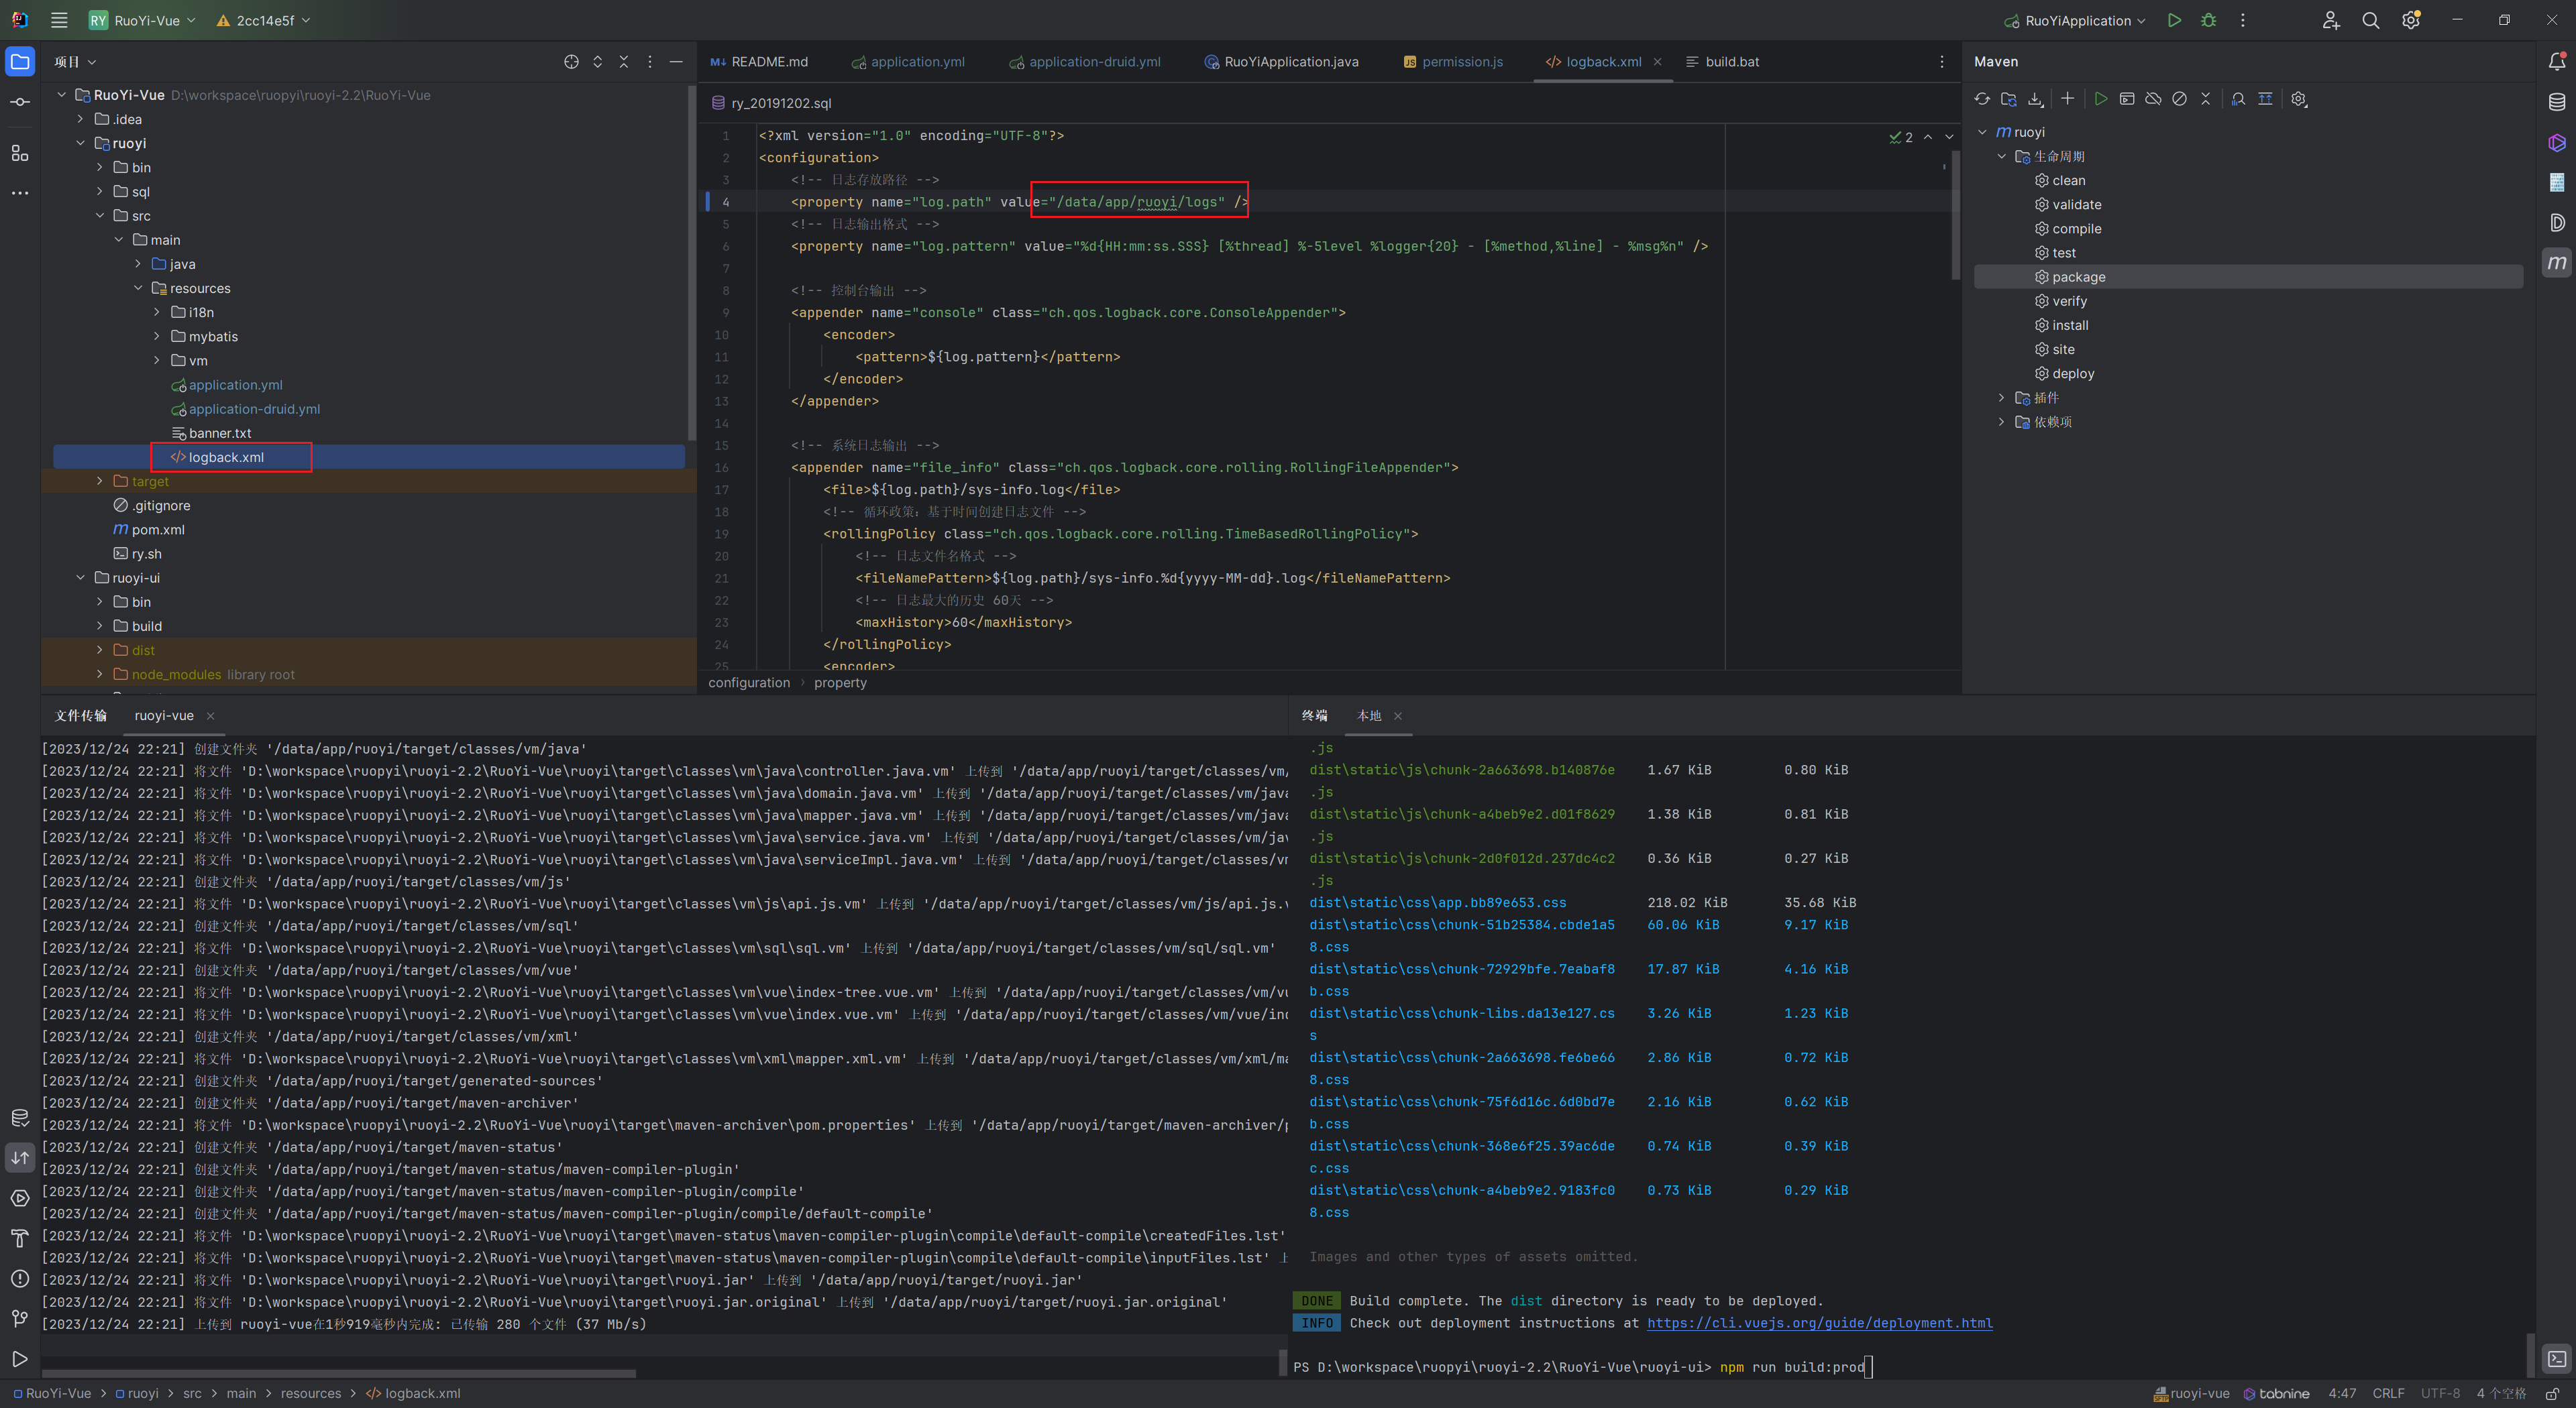
Task: Close the logback.xml editor tab
Action: 1658,62
